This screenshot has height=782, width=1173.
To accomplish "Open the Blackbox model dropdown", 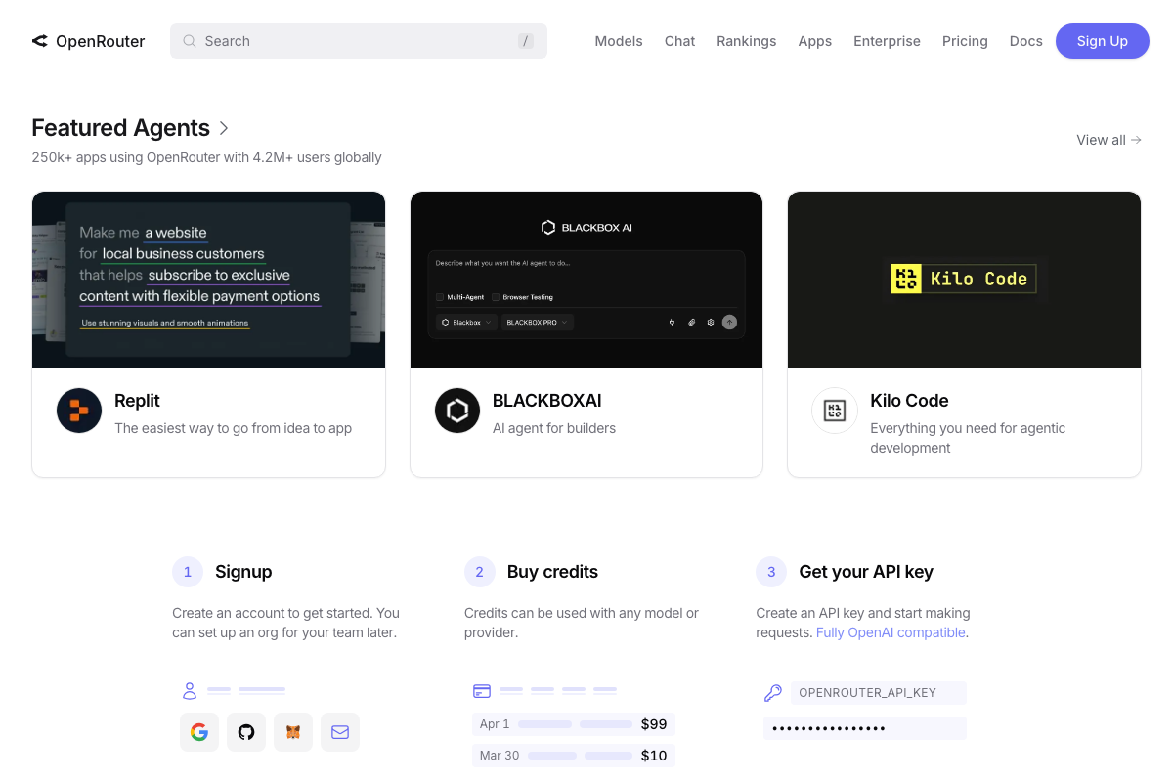I will [x=466, y=322].
